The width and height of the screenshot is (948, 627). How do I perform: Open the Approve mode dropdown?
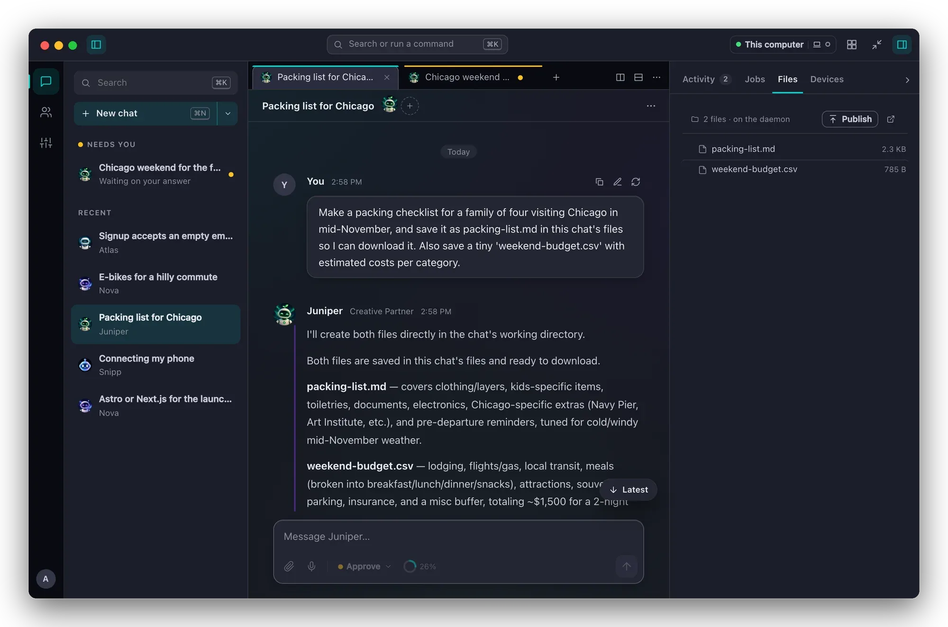(364, 566)
